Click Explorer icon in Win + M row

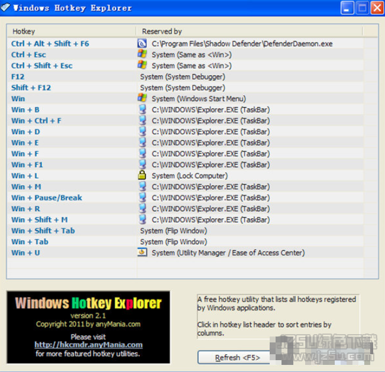tap(143, 186)
